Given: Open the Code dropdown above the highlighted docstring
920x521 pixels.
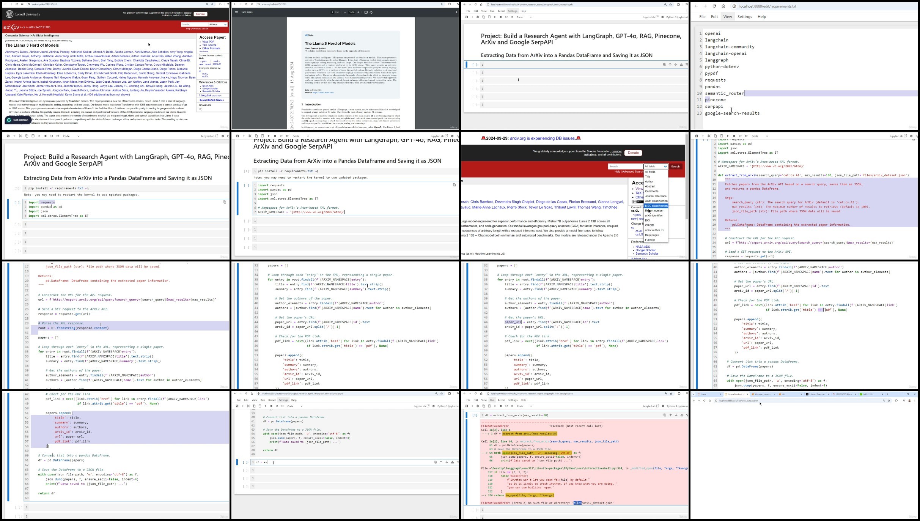Looking at the screenshot, I should (x=760, y=136).
